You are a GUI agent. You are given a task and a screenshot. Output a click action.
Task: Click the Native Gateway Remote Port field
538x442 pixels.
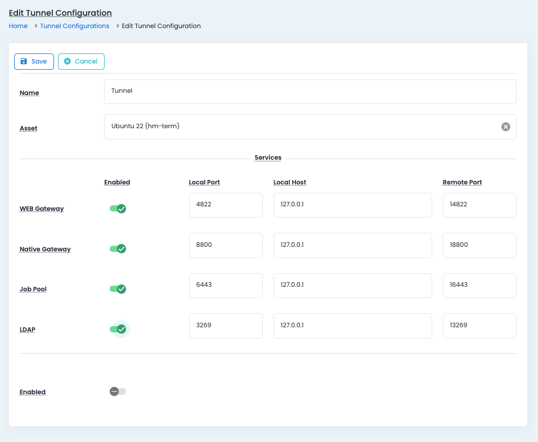[479, 245]
